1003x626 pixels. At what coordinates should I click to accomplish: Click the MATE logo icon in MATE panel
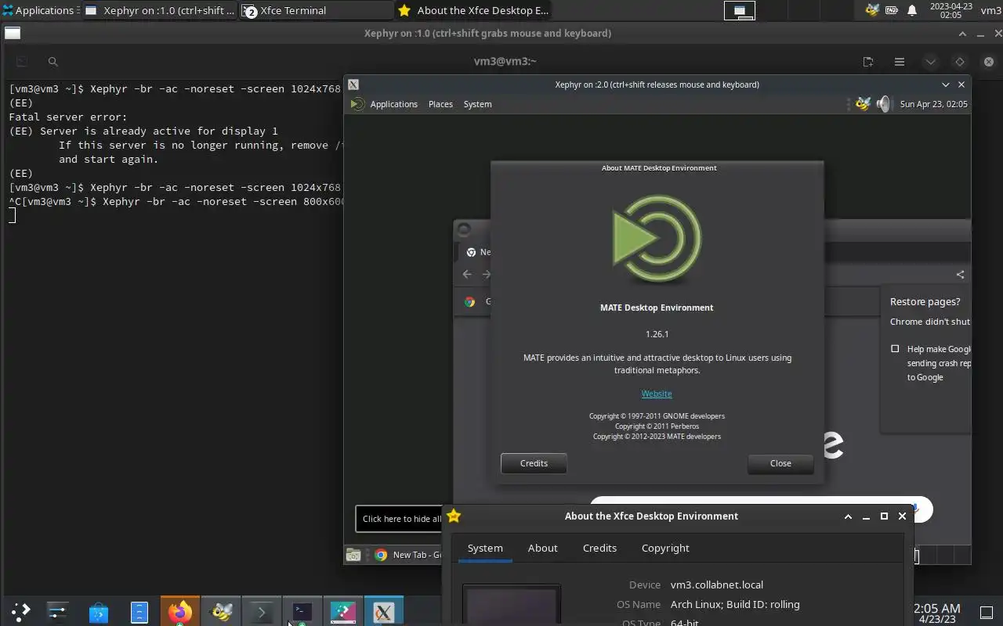[357, 104]
